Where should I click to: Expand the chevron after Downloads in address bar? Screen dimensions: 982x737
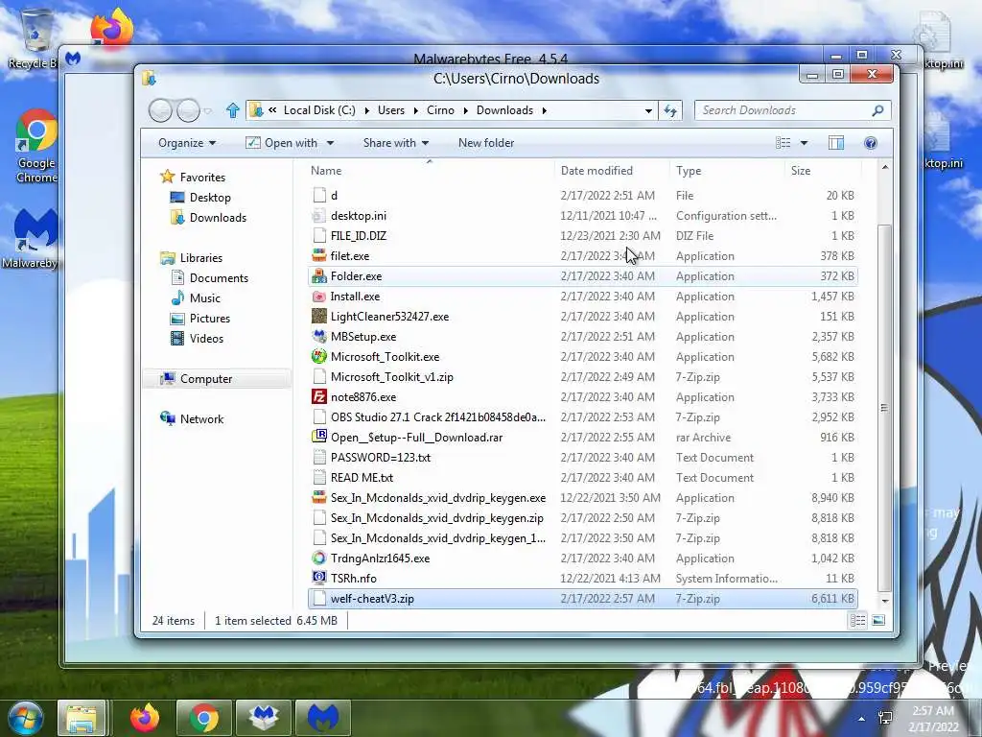coord(545,110)
